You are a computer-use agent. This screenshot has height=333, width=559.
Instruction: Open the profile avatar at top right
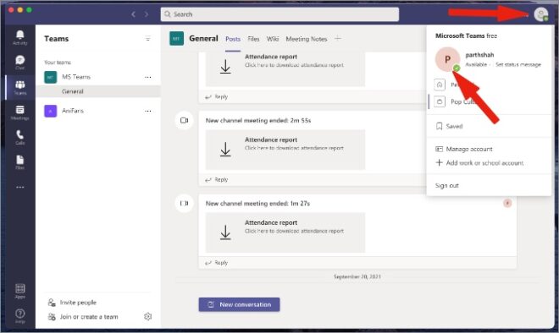coord(541,14)
